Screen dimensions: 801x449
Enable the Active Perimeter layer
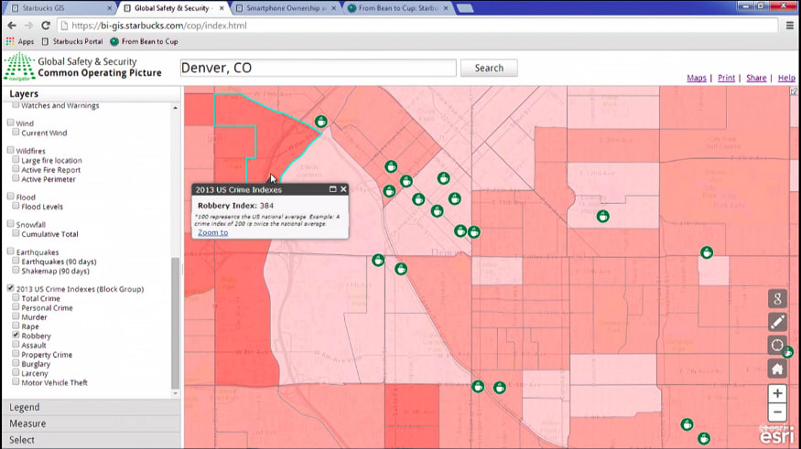[16, 178]
